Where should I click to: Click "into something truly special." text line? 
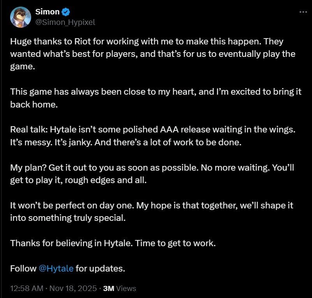(x=68, y=218)
